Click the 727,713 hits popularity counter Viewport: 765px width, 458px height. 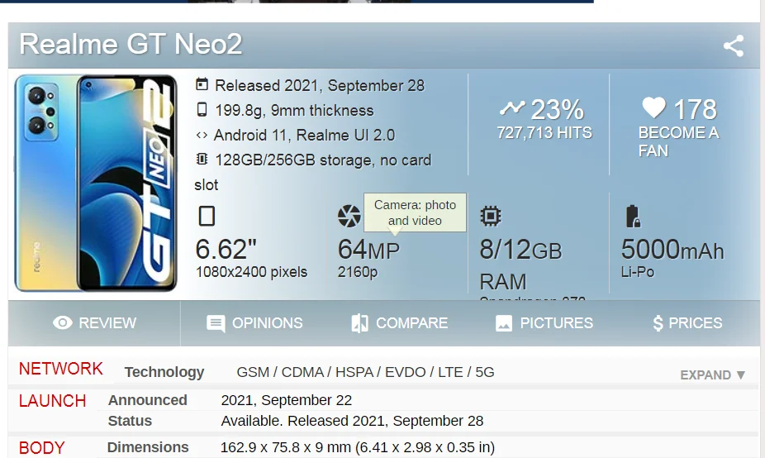tap(544, 132)
